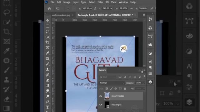This screenshot has height=112, width=200.
Task: Open the File menu
Action: (52, 2)
